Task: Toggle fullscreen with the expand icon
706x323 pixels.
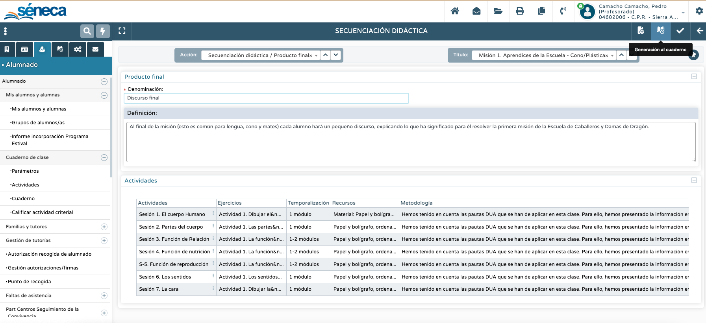Action: tap(122, 31)
